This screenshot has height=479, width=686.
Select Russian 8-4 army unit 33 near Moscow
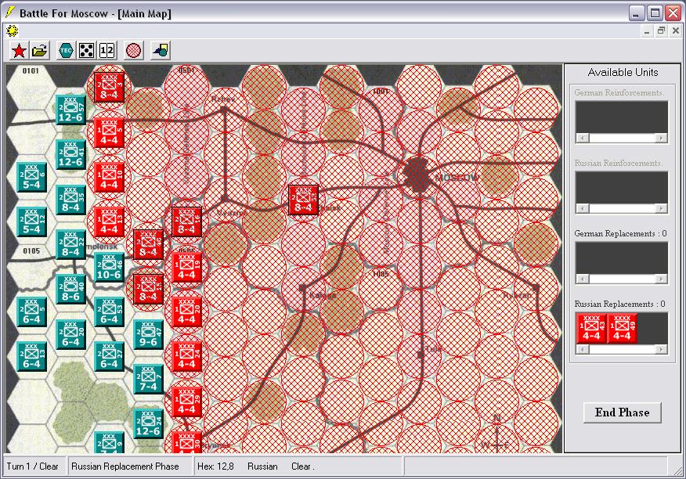pos(303,200)
